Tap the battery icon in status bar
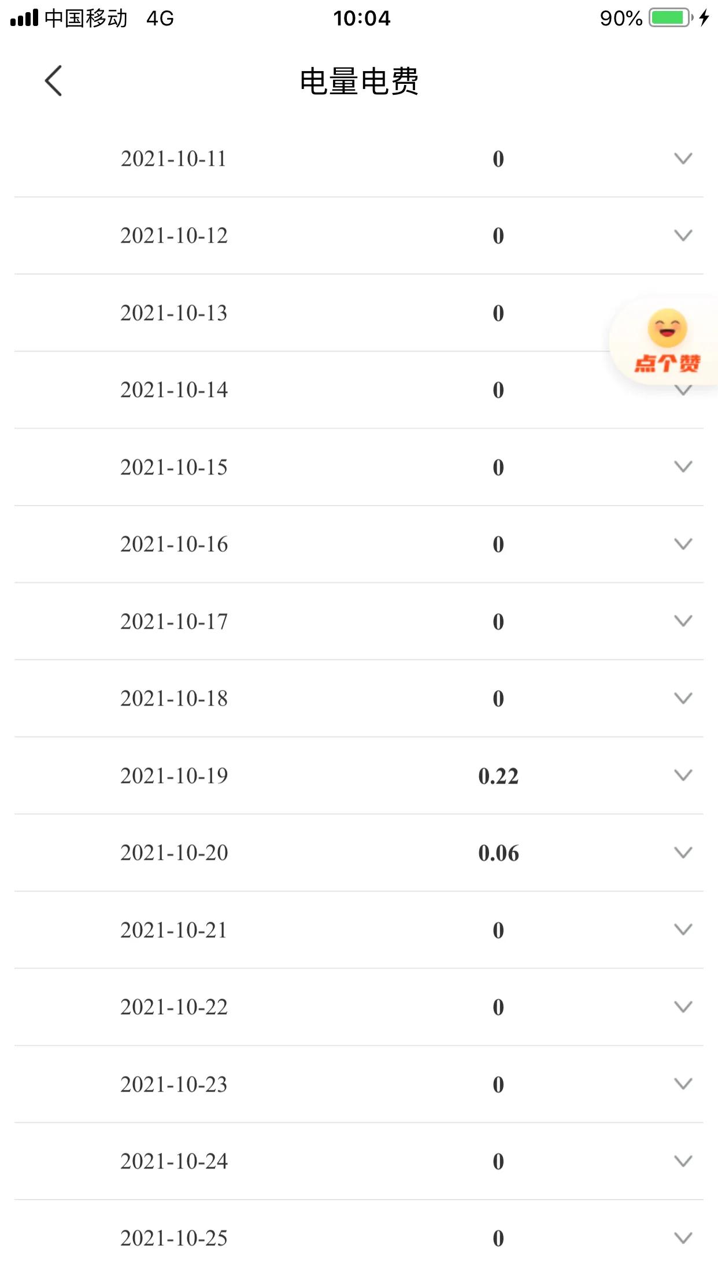This screenshot has width=718, height=1276. [670, 18]
